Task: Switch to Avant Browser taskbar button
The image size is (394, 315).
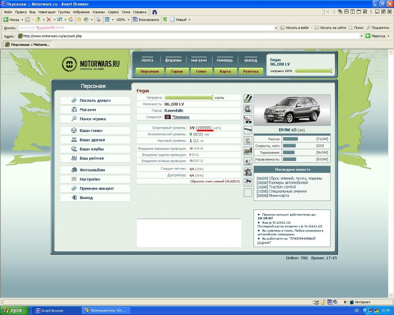Action: pos(57,311)
